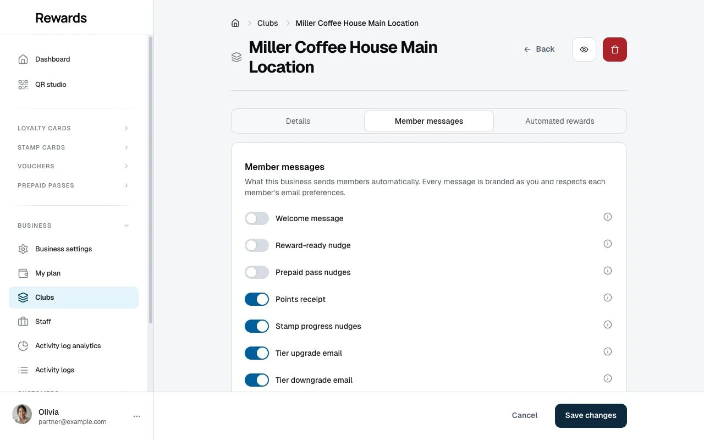Switch to the Details tab
The width and height of the screenshot is (704, 440).
pyautogui.click(x=298, y=121)
